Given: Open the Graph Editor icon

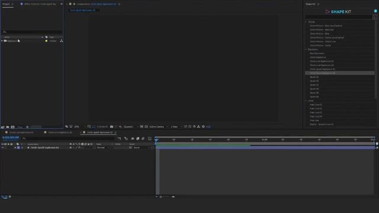Looking at the screenshot, I should pyautogui.click(x=150, y=138).
